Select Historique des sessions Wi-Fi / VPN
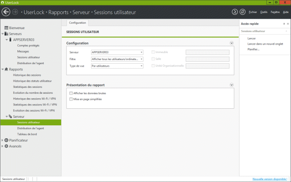Image resolution: width=291 pixels, height=182 pixels. [x=35, y=99]
